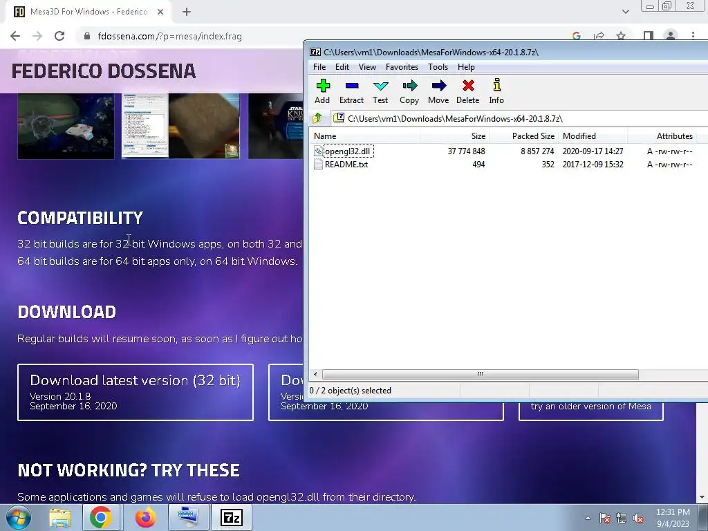Click the Chrome forward navigation arrow
The width and height of the screenshot is (708, 531).
point(37,36)
